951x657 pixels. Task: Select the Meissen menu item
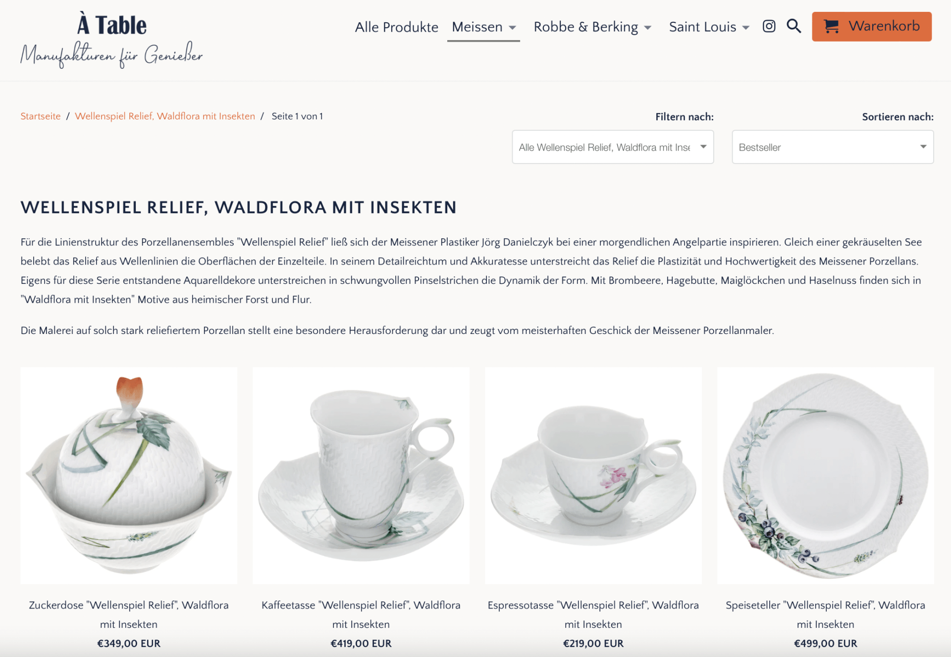coord(477,27)
